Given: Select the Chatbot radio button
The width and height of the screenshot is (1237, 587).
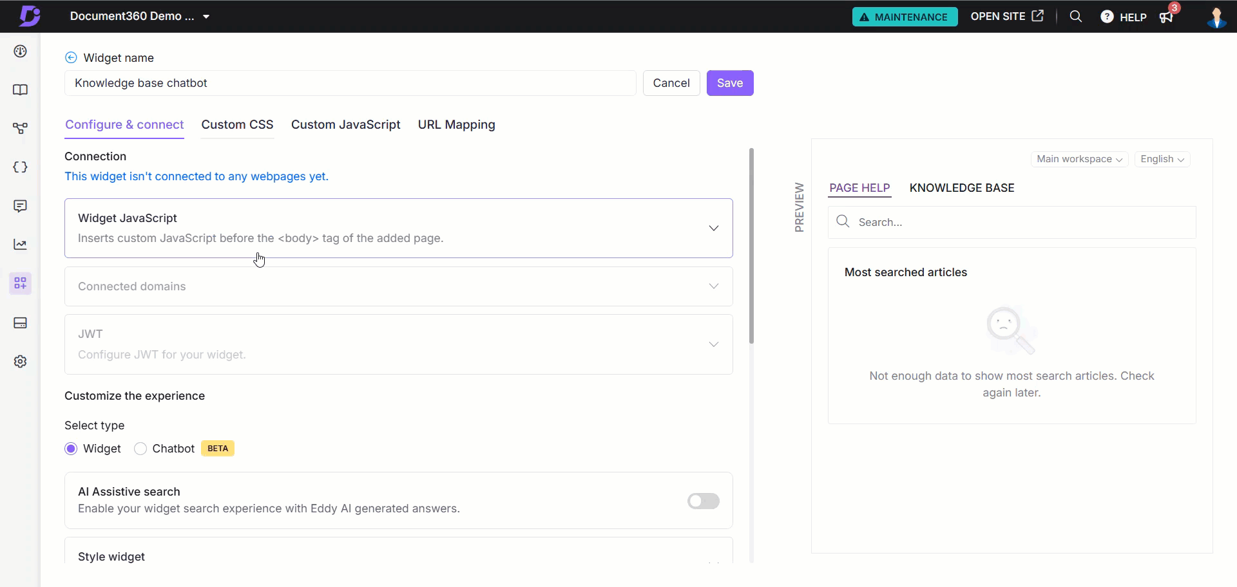Looking at the screenshot, I should [x=140, y=449].
